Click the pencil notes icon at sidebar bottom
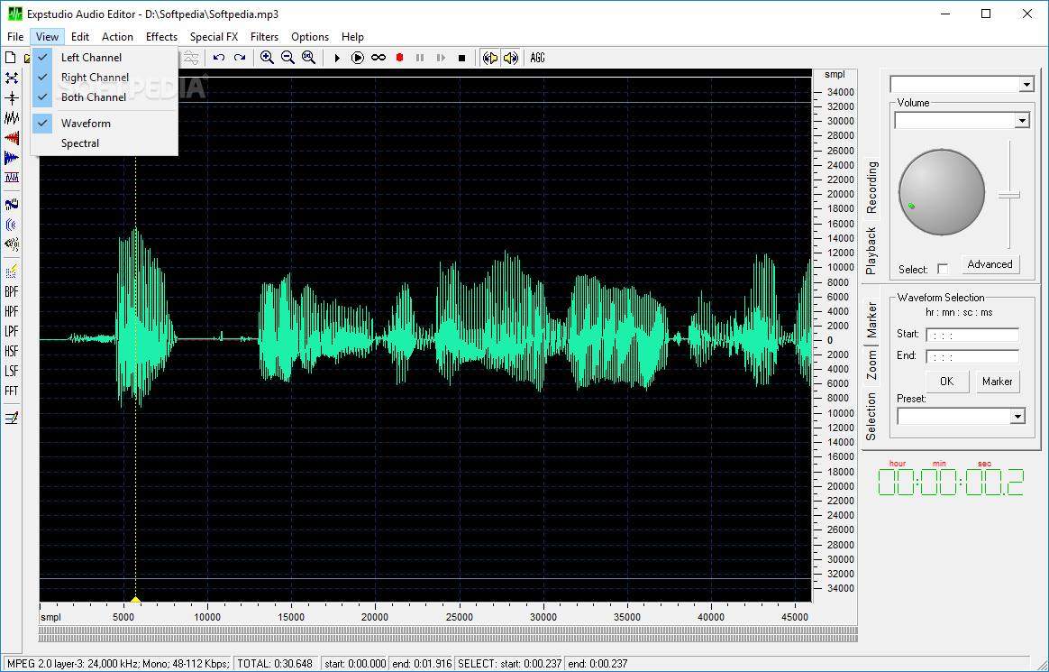The height and width of the screenshot is (672, 1049). pyautogui.click(x=12, y=419)
